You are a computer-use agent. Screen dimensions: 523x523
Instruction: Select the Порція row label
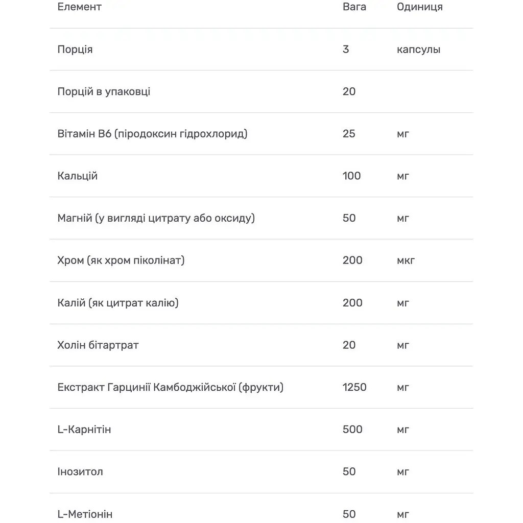[75, 50]
